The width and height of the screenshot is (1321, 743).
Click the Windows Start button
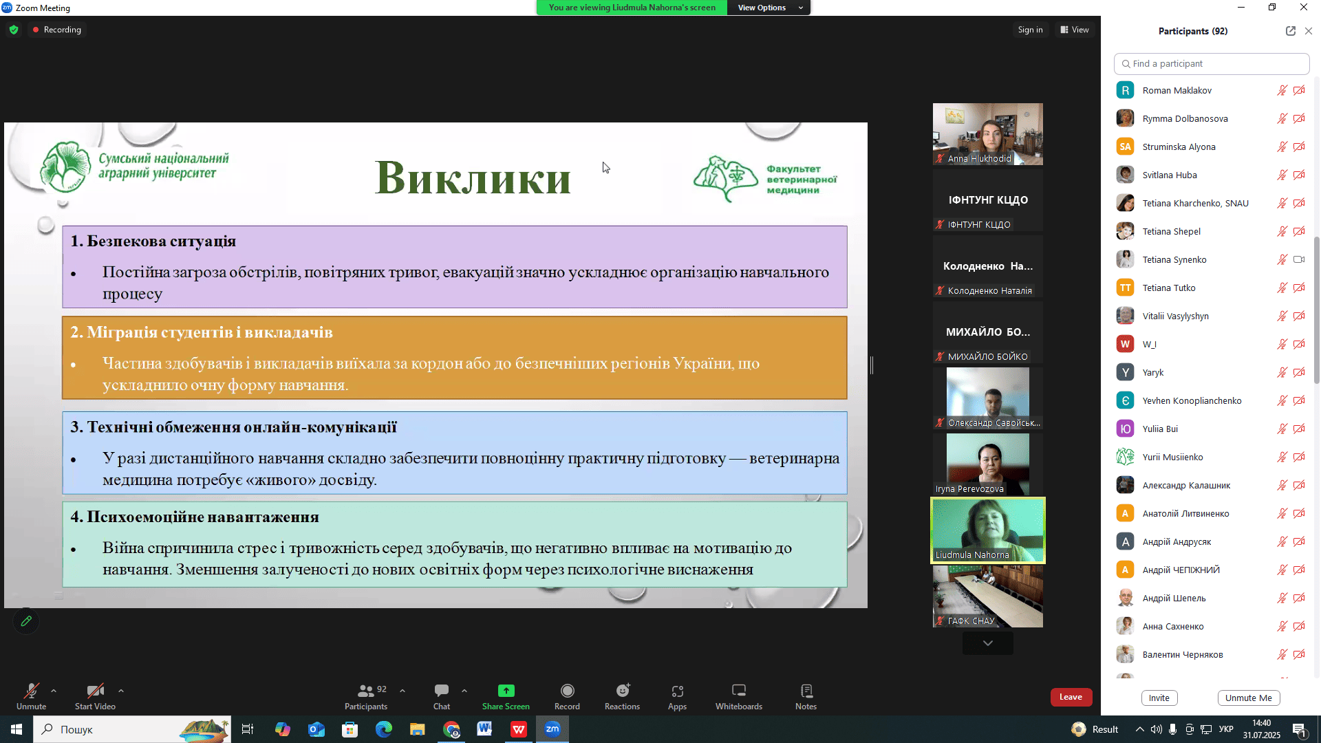point(17,729)
